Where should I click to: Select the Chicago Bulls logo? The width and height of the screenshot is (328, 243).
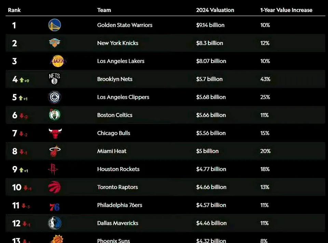click(x=55, y=133)
